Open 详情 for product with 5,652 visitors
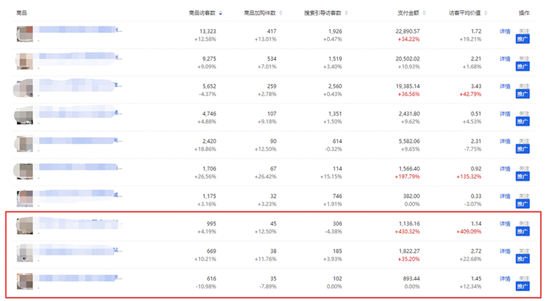 [505, 86]
